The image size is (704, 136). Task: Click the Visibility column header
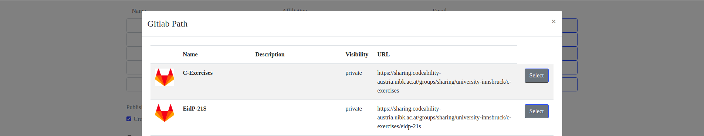click(357, 55)
